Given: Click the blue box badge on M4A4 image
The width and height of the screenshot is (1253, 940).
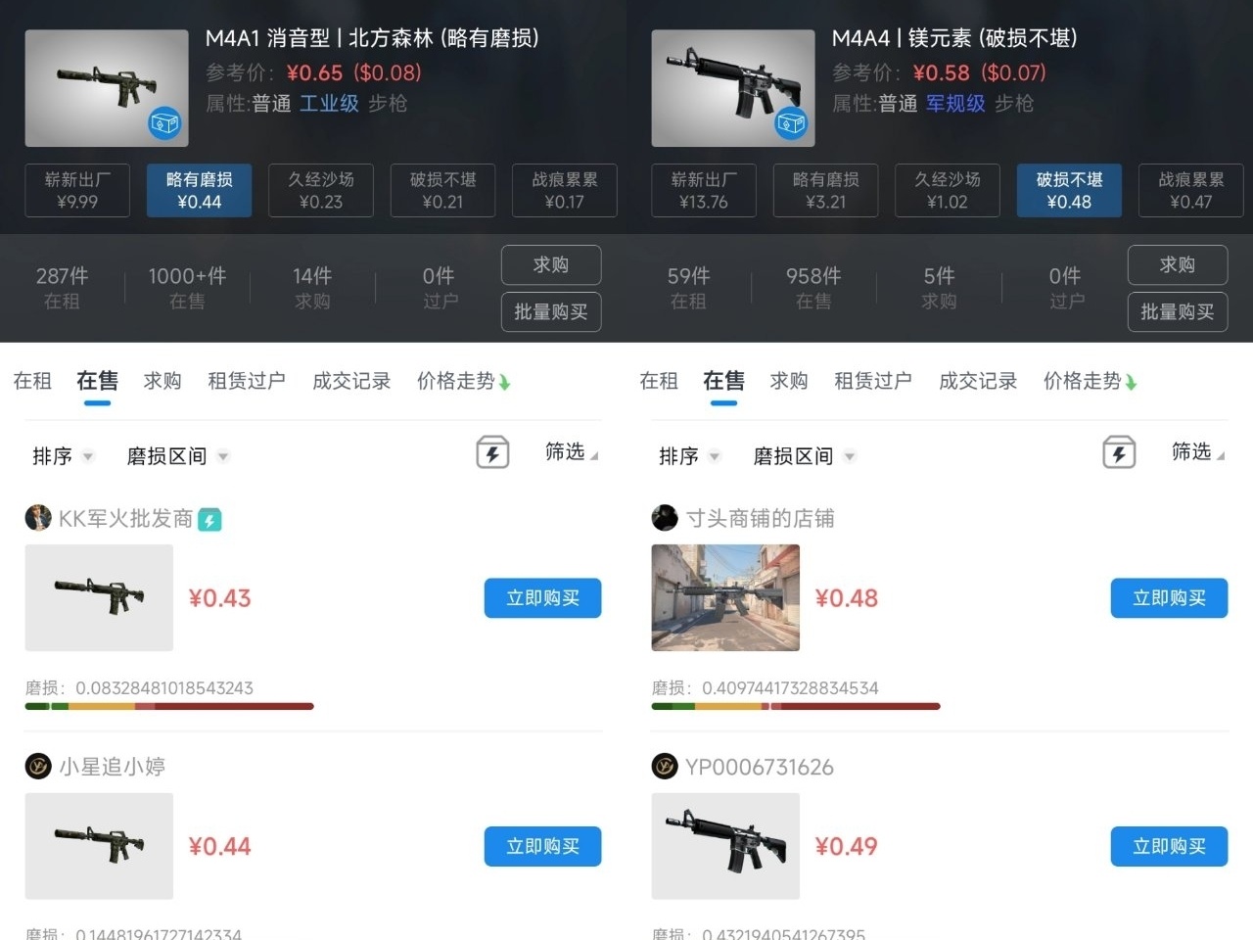Looking at the screenshot, I should (791, 123).
